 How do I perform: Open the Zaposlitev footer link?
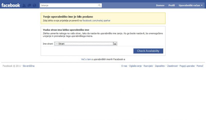click(x=160, y=66)
